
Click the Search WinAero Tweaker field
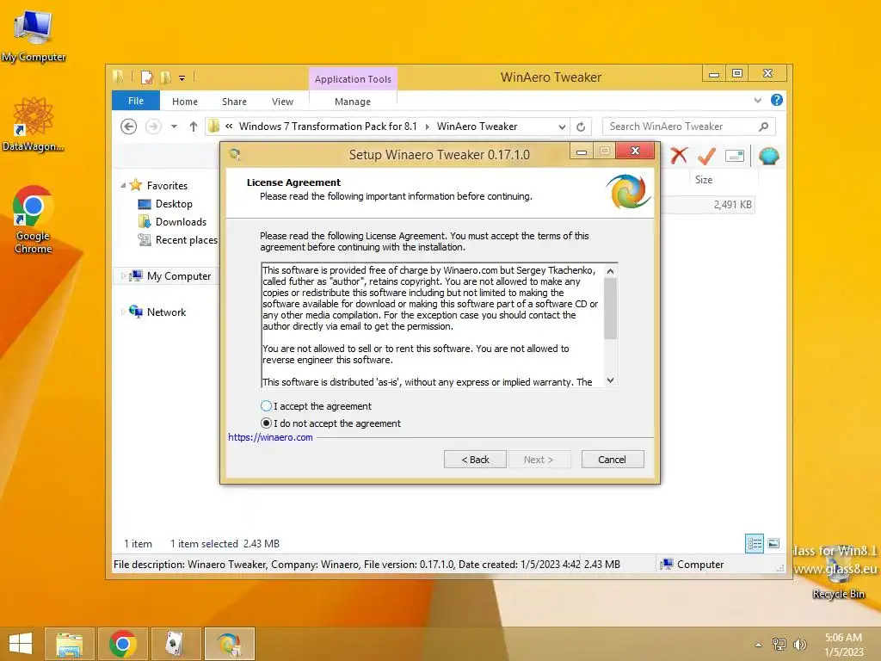tap(680, 127)
